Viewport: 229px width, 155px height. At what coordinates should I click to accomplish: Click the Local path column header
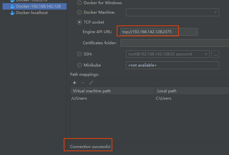click(x=192, y=91)
